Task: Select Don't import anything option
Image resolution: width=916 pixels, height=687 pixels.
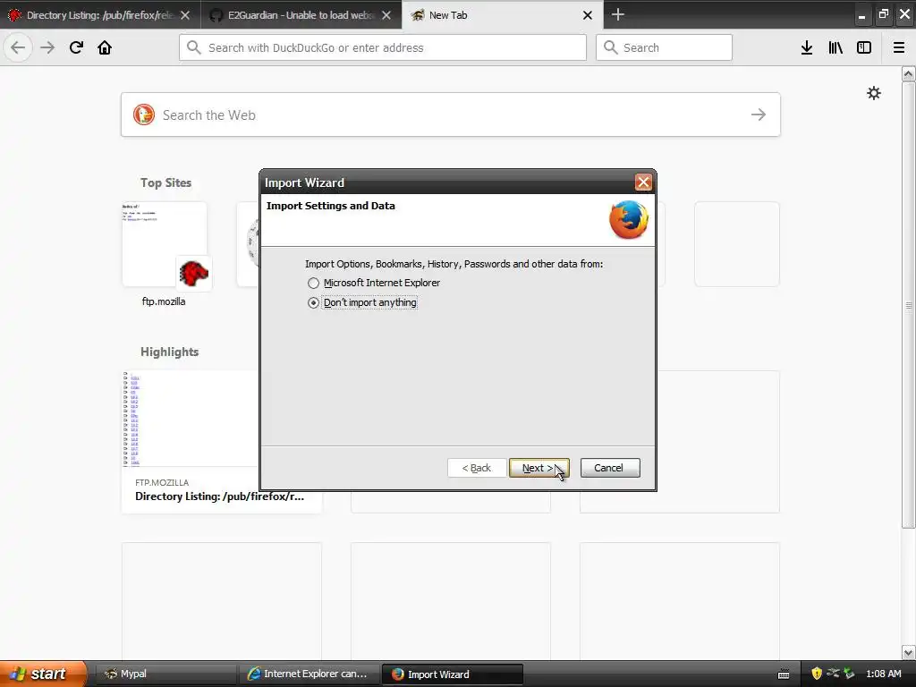Action: [362, 302]
